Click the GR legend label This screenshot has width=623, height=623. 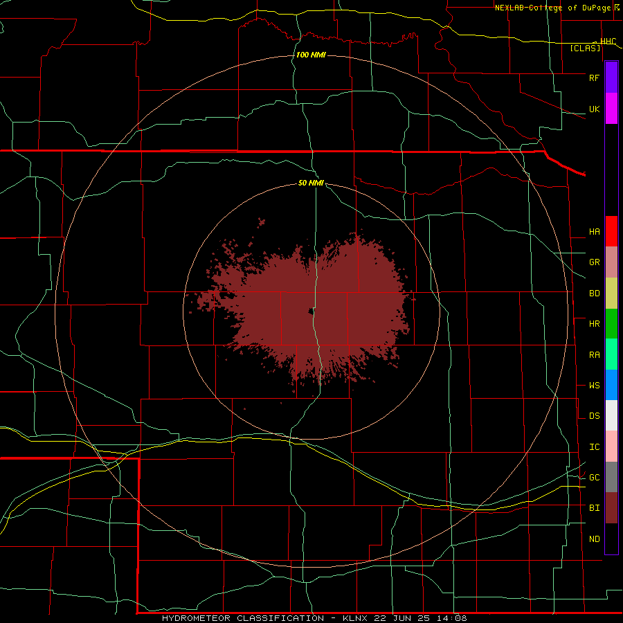click(594, 262)
